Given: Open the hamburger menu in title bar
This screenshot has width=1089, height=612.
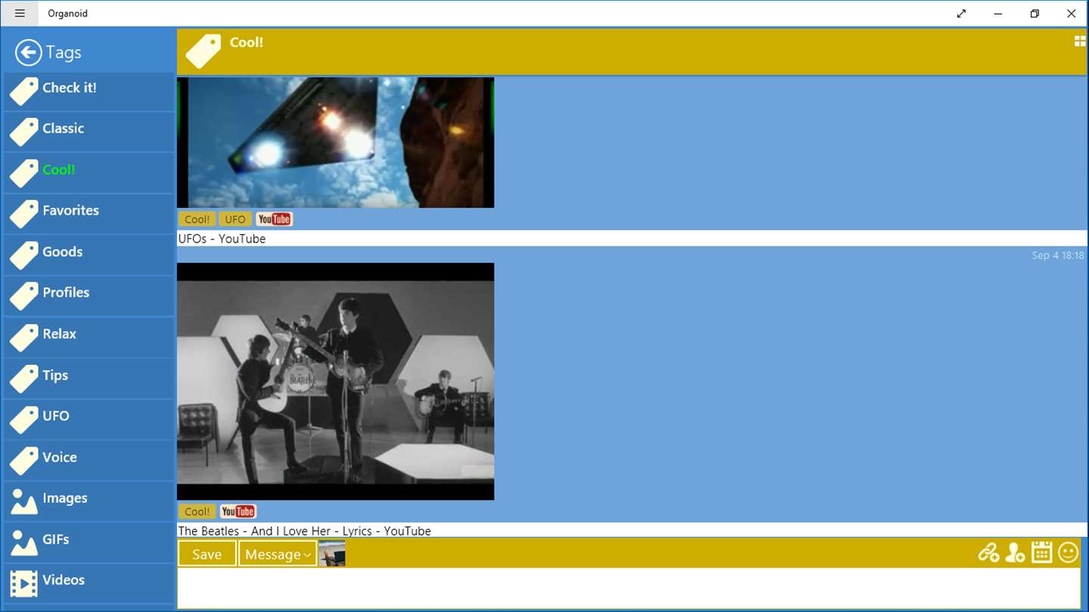Looking at the screenshot, I should point(20,13).
